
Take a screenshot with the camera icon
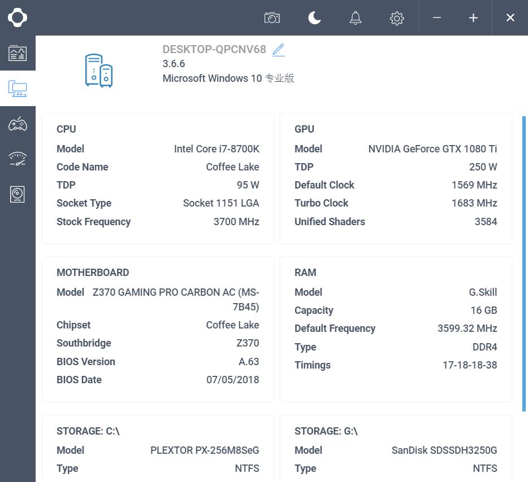coord(272,18)
